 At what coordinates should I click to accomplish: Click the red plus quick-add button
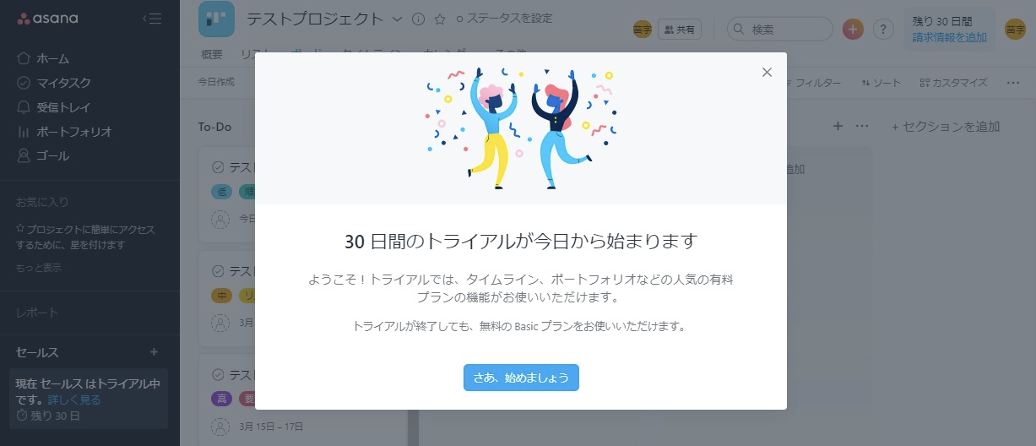[x=853, y=30]
